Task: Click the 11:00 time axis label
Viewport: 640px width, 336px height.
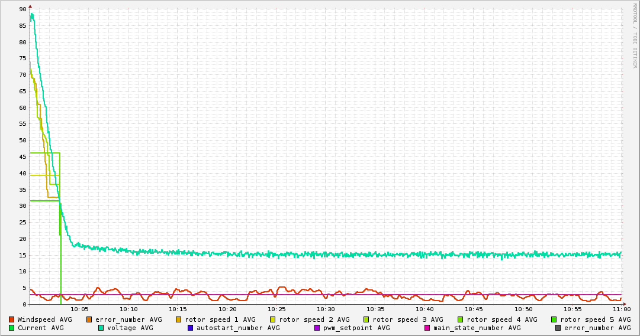Action: coord(621,309)
